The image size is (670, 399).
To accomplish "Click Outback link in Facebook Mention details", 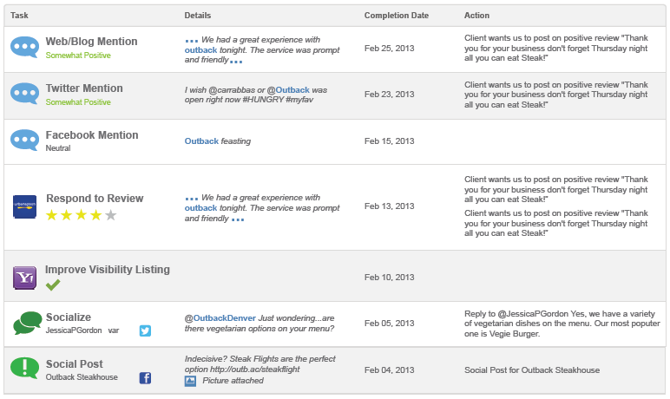I will coord(201,141).
